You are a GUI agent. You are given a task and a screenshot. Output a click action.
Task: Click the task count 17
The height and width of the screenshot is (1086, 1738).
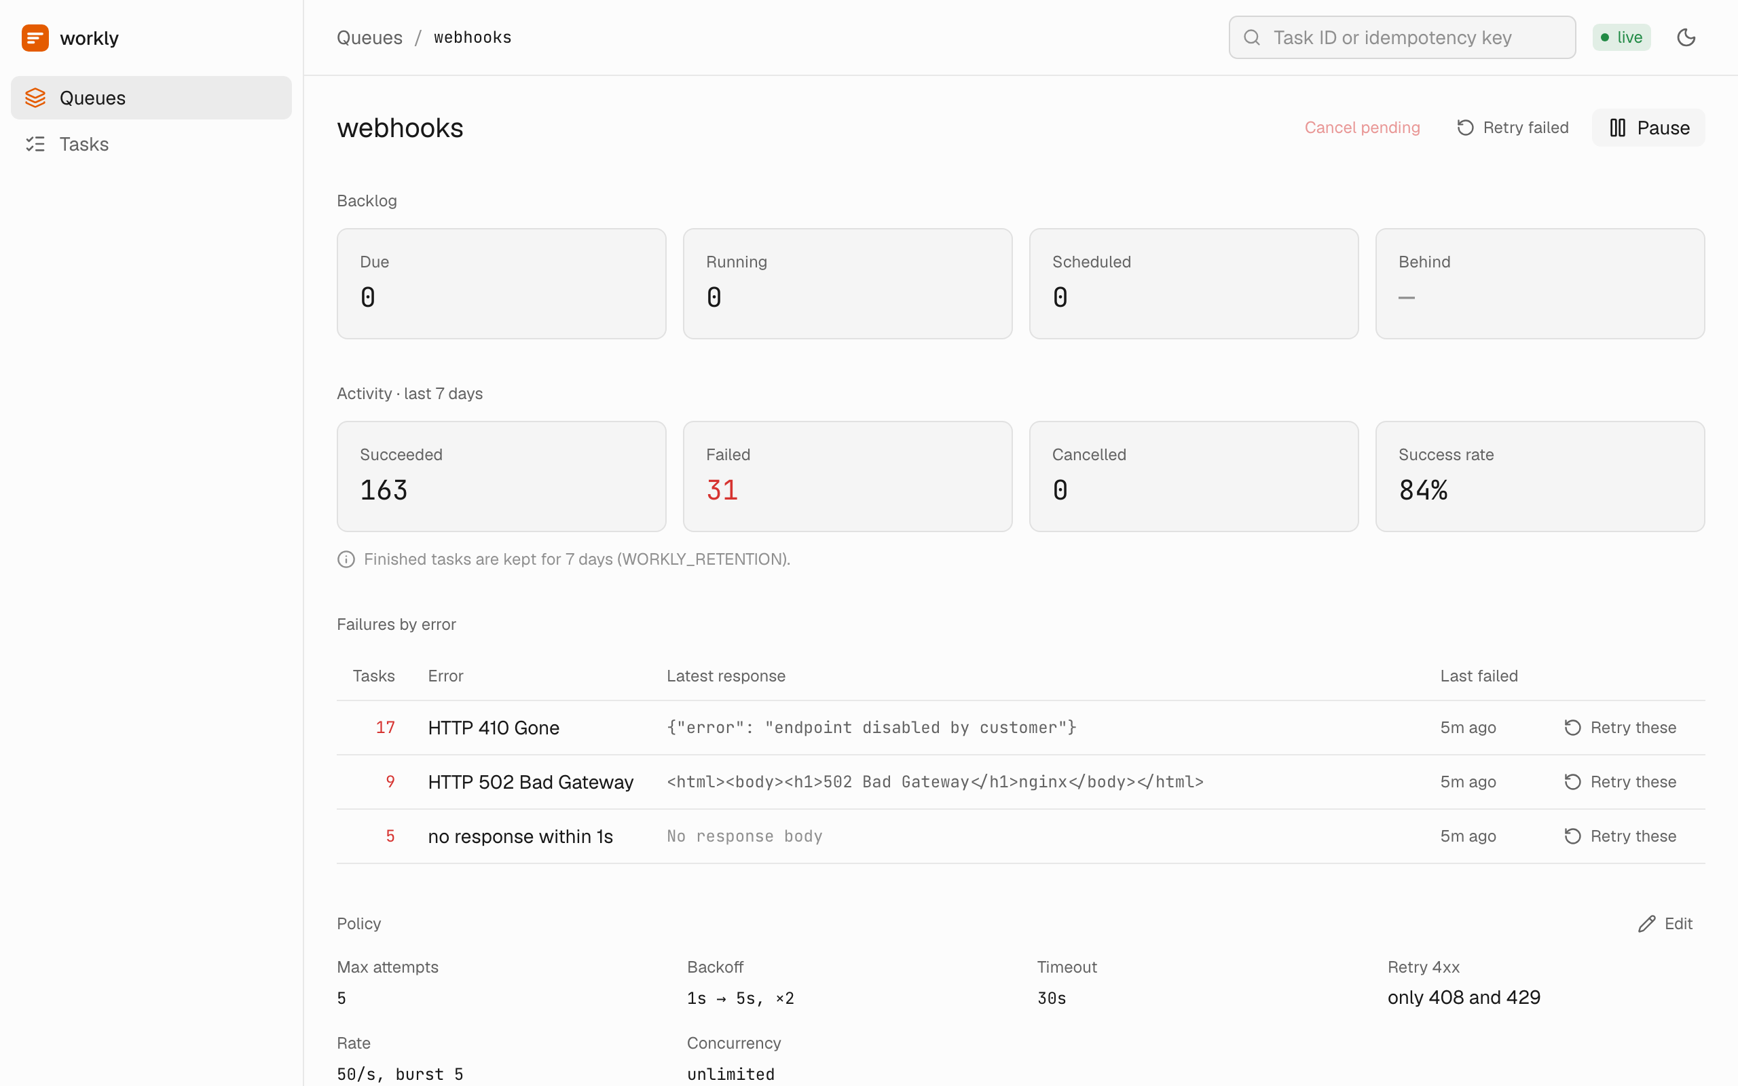pyautogui.click(x=386, y=728)
